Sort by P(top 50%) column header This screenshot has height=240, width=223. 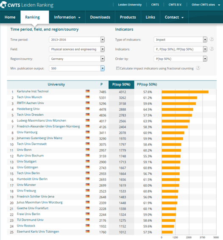(x=121, y=85)
